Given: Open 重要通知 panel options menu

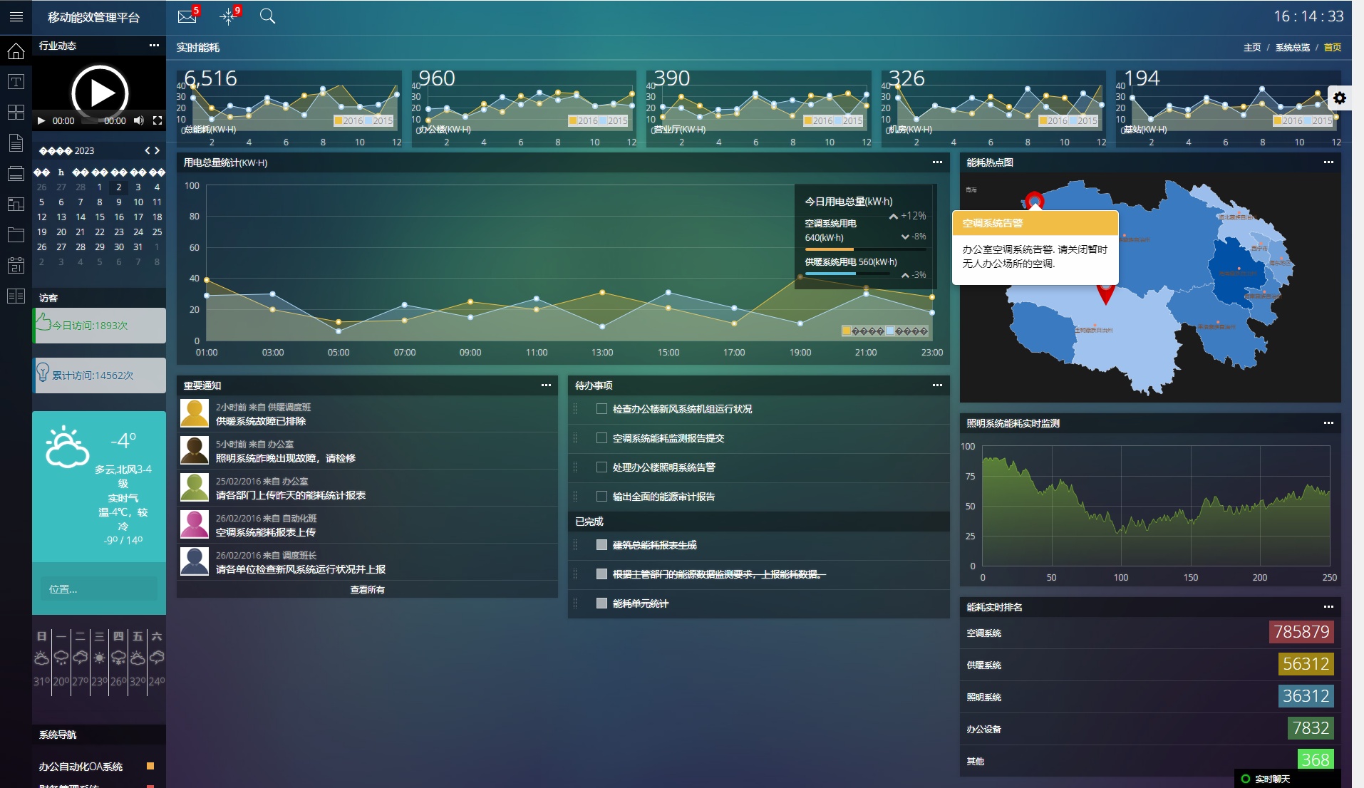Looking at the screenshot, I should tap(546, 385).
